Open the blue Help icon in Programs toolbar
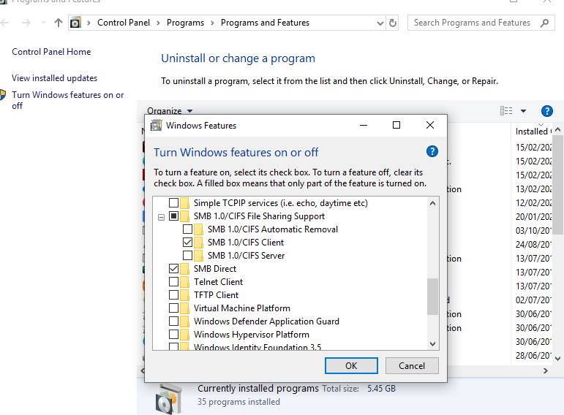 [546, 111]
